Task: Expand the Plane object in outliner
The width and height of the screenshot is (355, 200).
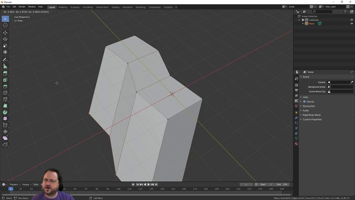Action: point(303,24)
